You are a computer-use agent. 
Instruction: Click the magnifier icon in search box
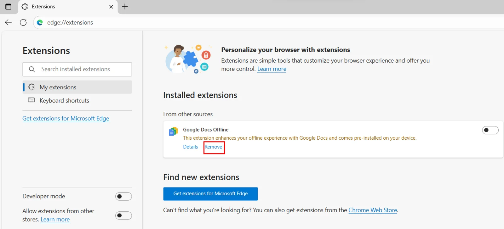pyautogui.click(x=32, y=69)
